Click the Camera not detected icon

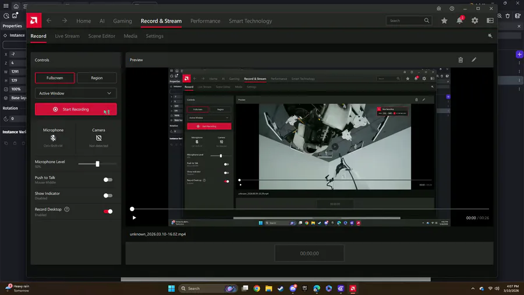coord(98,138)
